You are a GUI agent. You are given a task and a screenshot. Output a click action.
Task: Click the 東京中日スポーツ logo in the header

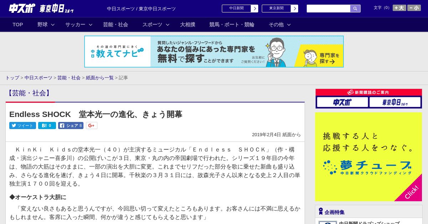pos(56,9)
